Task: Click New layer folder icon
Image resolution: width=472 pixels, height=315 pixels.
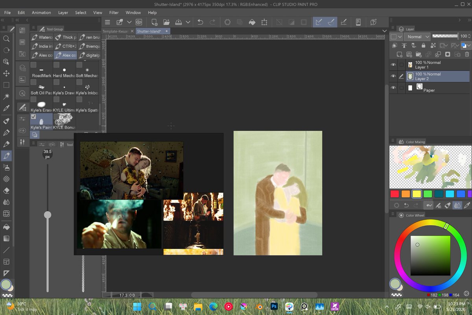Action: 419,54
